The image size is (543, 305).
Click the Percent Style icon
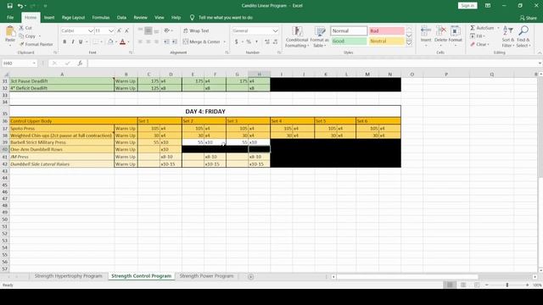(249, 42)
